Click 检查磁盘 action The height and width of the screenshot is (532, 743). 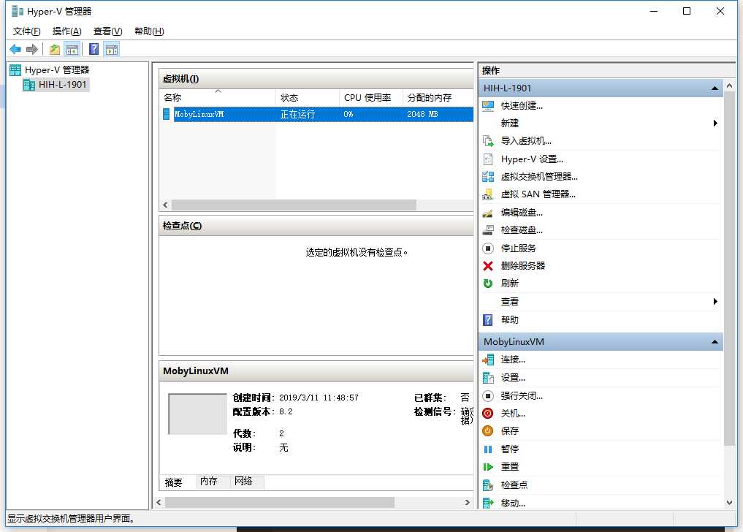pyautogui.click(x=521, y=230)
